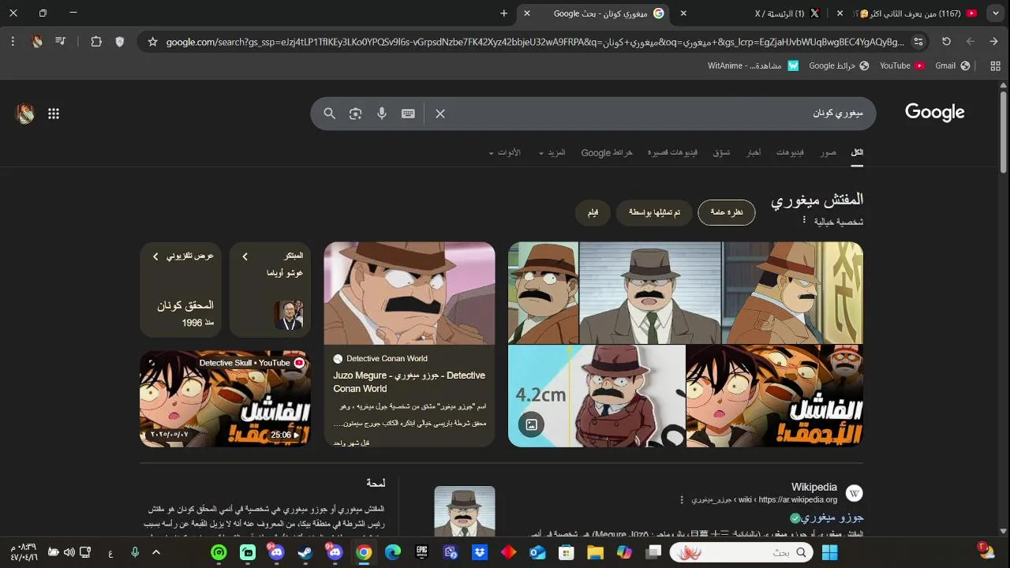Open the volume control in system tray

pyautogui.click(x=69, y=553)
